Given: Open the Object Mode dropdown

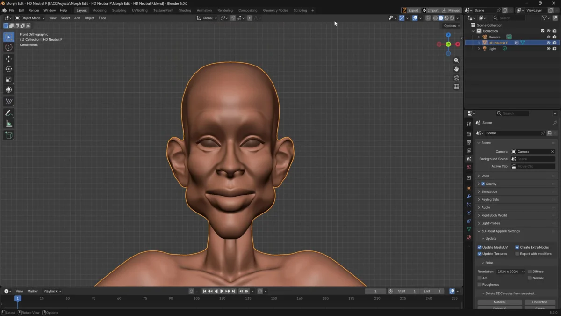Looking at the screenshot, I should (30, 18).
